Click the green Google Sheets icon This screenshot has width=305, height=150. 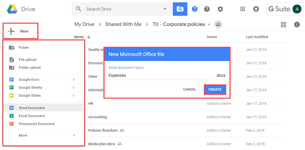point(11,87)
